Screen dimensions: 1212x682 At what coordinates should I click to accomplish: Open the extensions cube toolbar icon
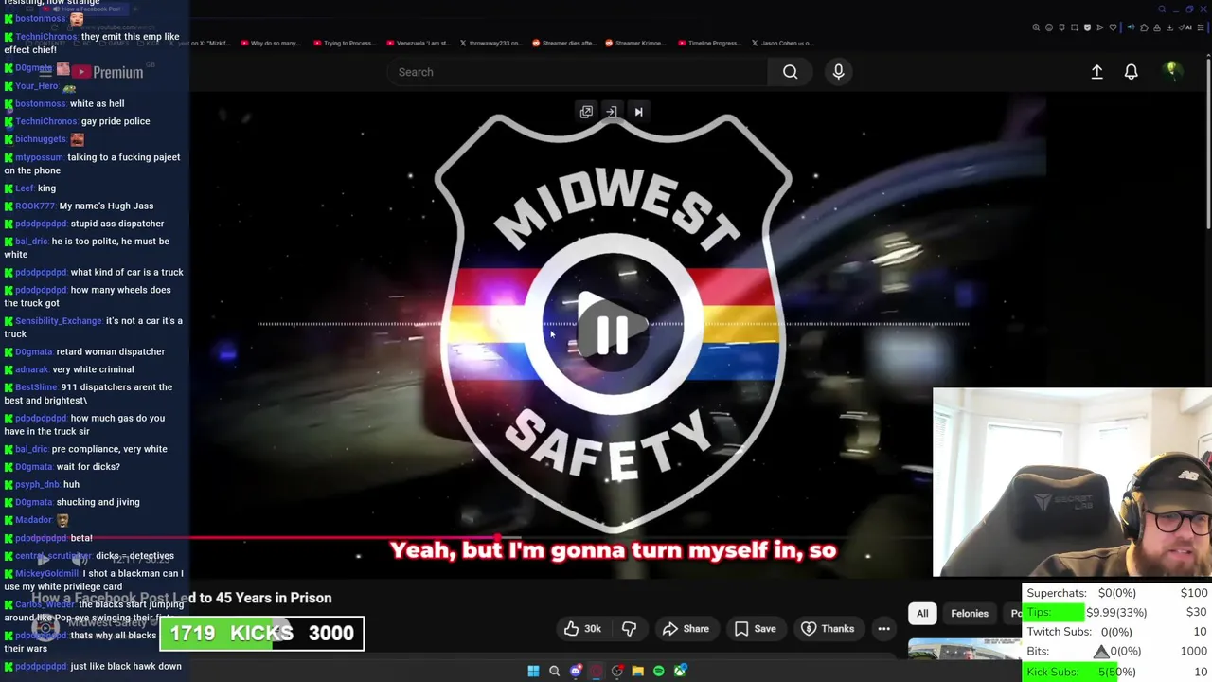(1144, 27)
